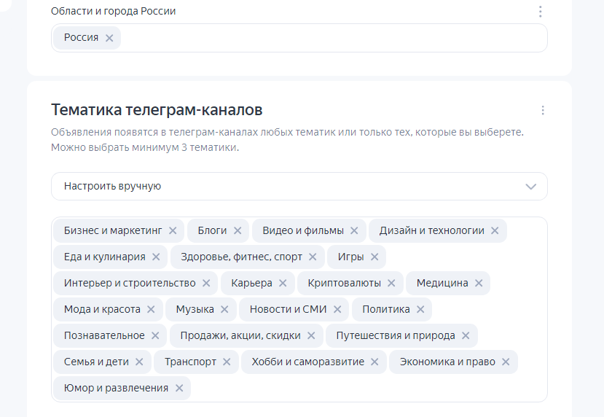Click the regions and cities input field
The width and height of the screenshot is (604, 417).
coord(328,38)
